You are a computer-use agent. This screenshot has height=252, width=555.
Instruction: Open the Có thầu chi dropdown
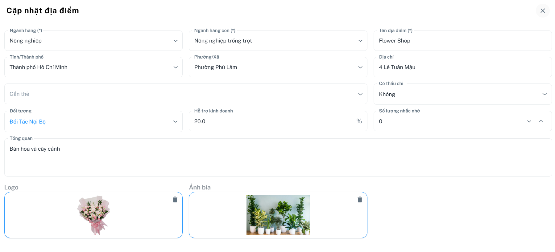click(x=462, y=94)
